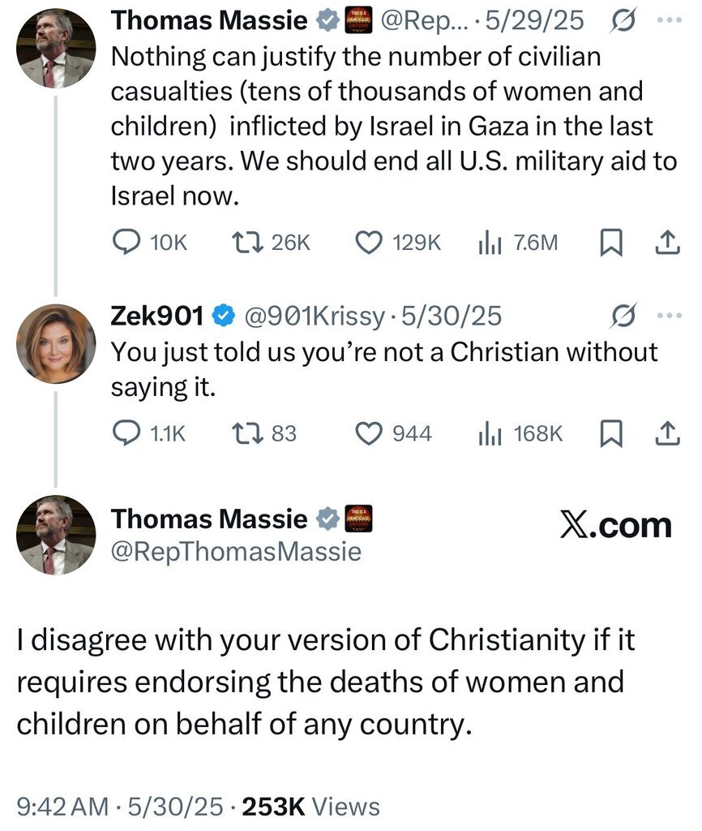This screenshot has width=702, height=831.
Task: Open Grok icon on Zek901's tweet
Action: coord(625,315)
